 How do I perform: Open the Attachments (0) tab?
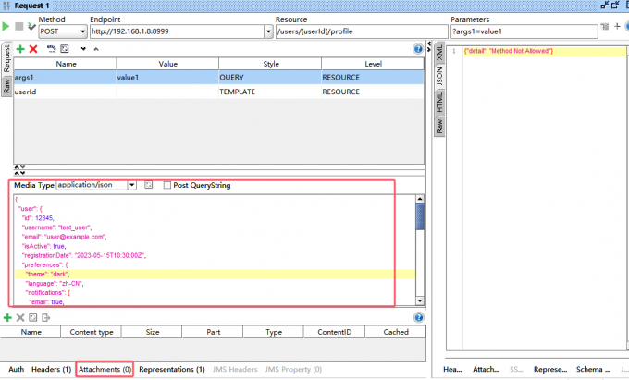click(x=105, y=369)
